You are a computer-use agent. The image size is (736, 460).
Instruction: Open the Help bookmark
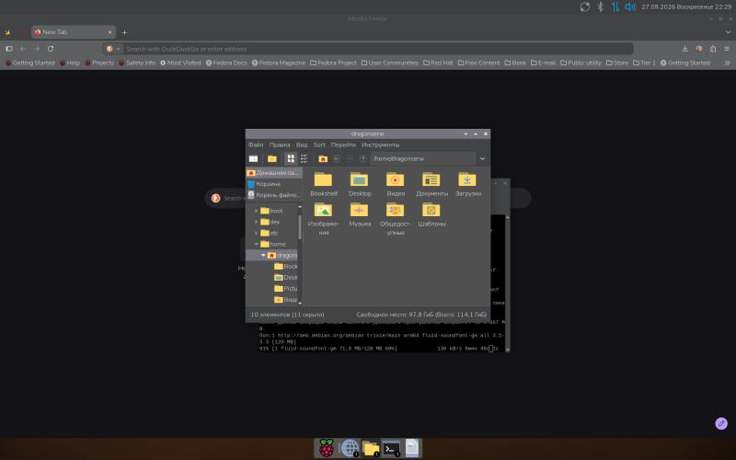(x=70, y=63)
